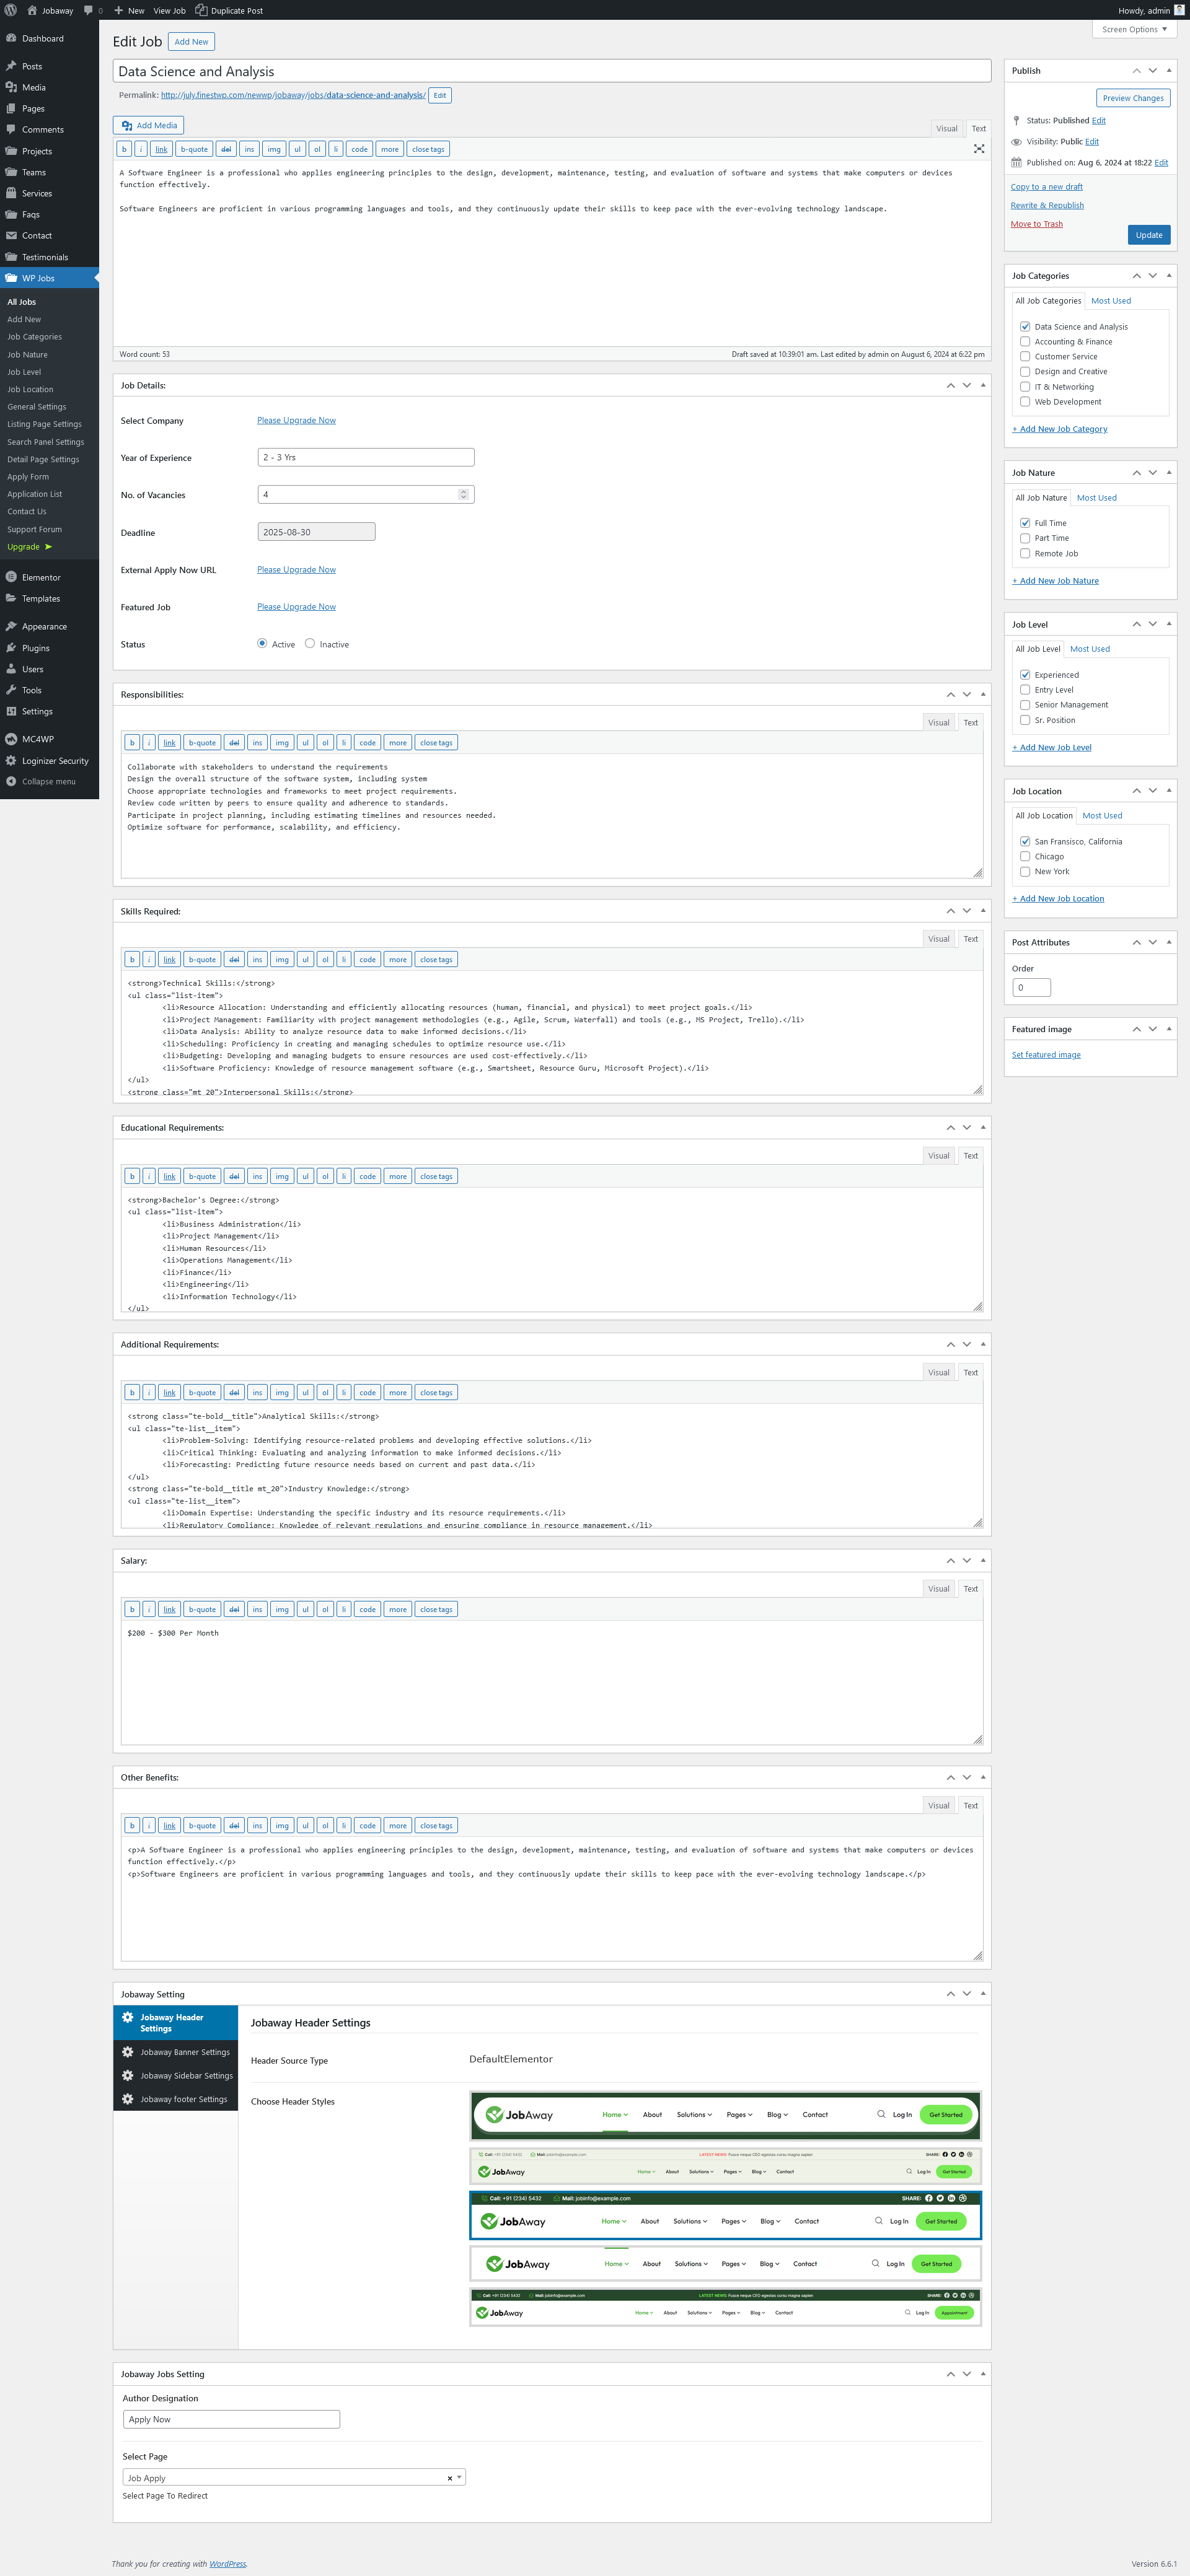Image resolution: width=1190 pixels, height=2576 pixels.
Task: Click the distraction-free fullscreen editor icon
Action: point(978,149)
